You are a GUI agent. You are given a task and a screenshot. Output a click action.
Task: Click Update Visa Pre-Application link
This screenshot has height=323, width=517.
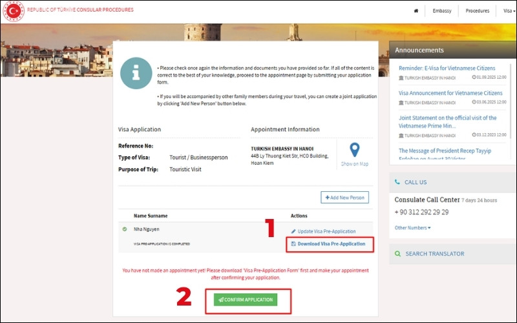pyautogui.click(x=326, y=231)
